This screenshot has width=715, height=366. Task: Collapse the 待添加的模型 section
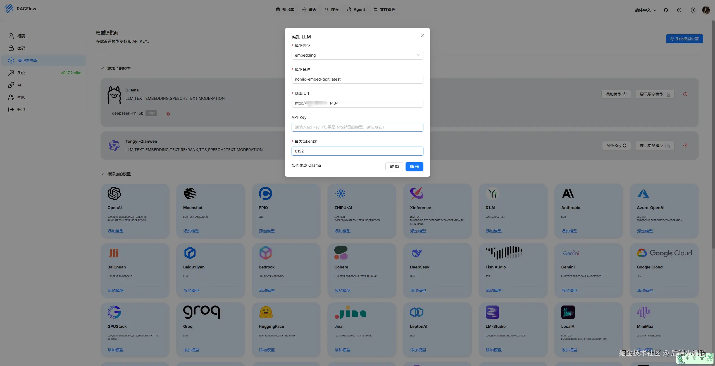102,174
